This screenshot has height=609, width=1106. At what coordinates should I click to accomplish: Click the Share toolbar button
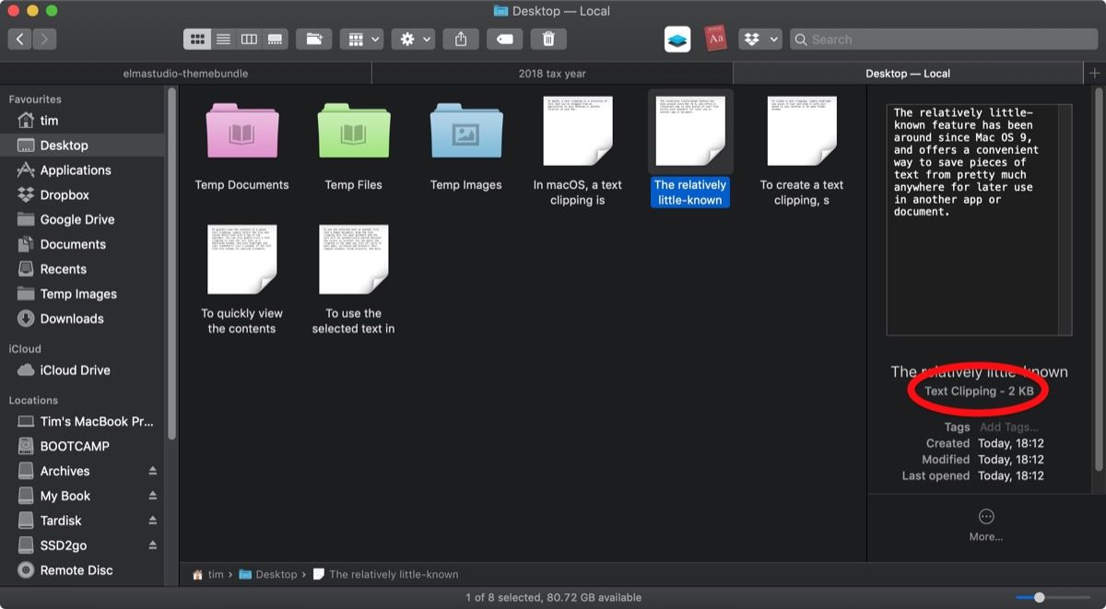pyautogui.click(x=461, y=39)
